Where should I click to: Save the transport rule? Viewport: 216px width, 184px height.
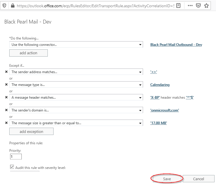pyautogui.click(x=167, y=179)
